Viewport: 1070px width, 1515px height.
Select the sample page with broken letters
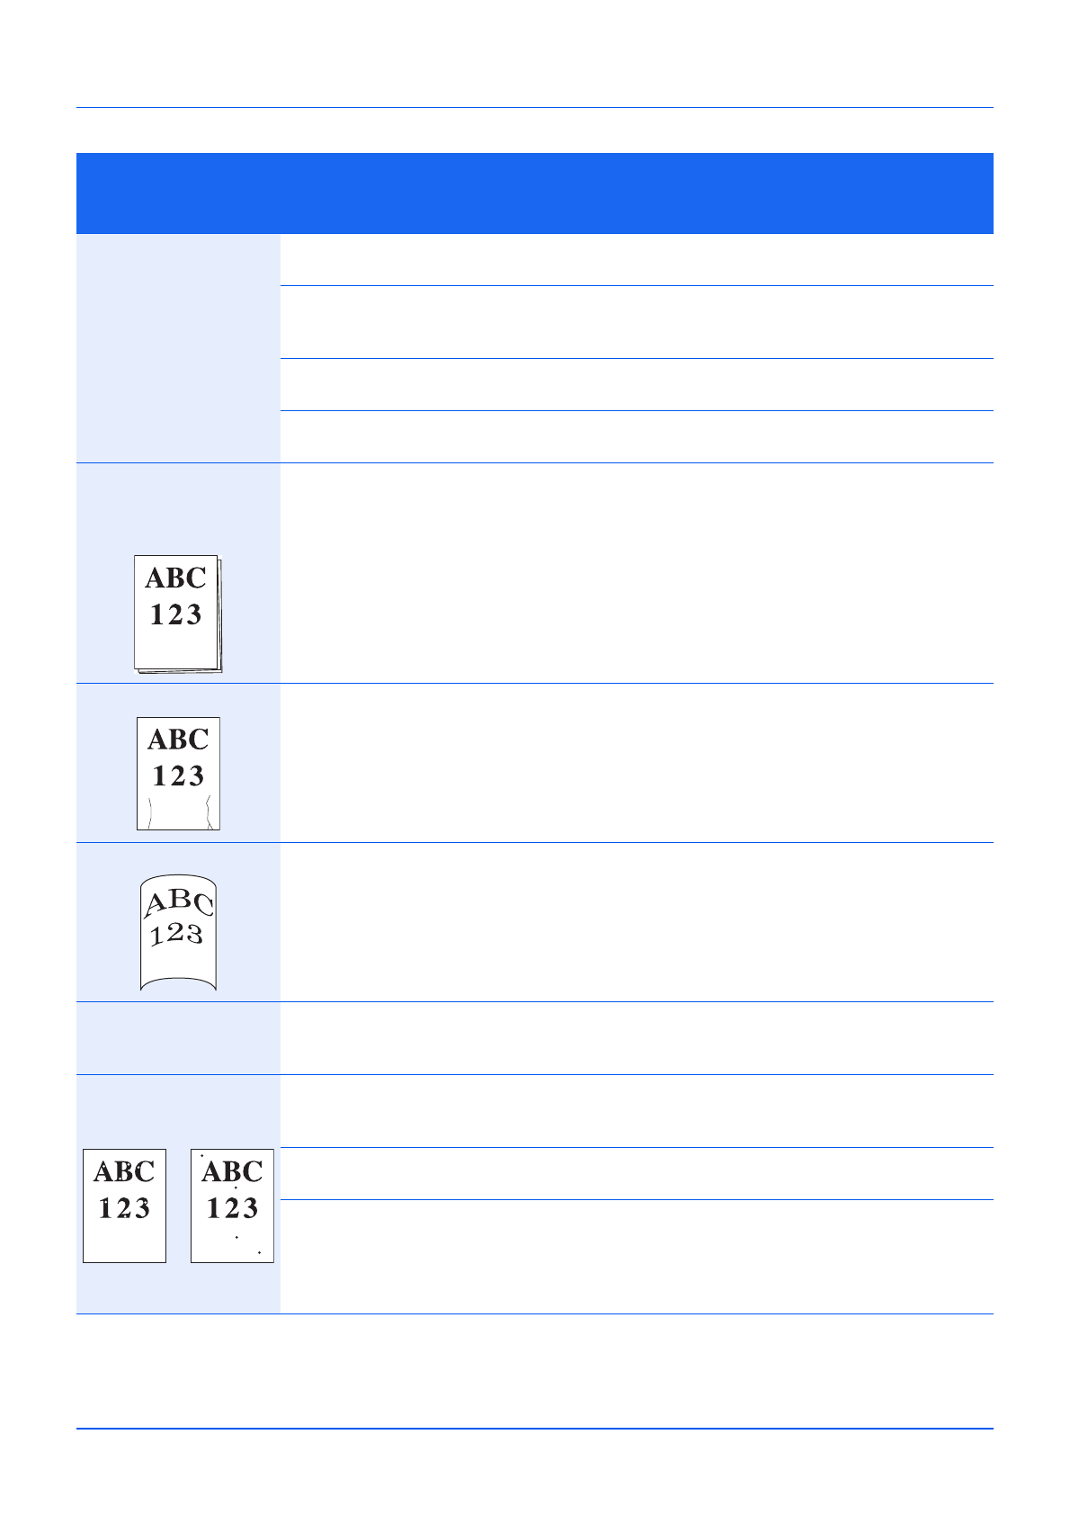click(x=124, y=1206)
